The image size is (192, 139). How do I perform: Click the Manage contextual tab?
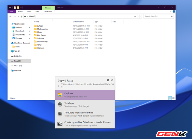click(48, 8)
